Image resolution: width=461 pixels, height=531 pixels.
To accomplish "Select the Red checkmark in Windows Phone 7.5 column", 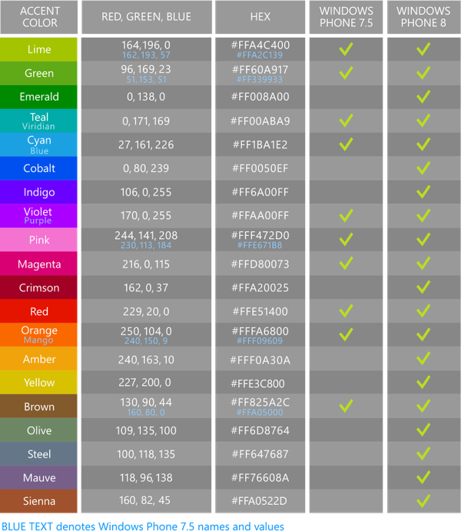I will [346, 311].
